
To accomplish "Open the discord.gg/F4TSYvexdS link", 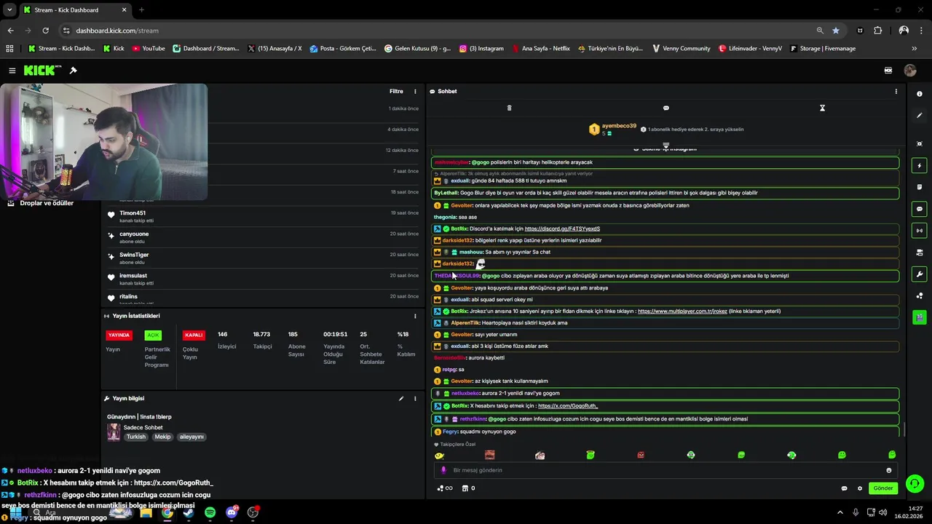I will tap(562, 229).
